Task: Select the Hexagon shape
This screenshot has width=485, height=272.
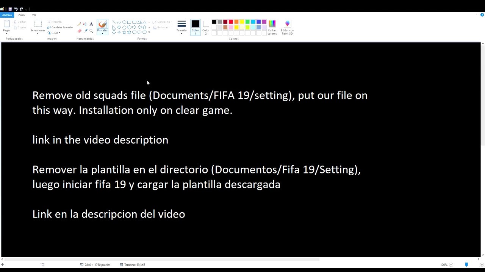Action: [x=129, y=27]
